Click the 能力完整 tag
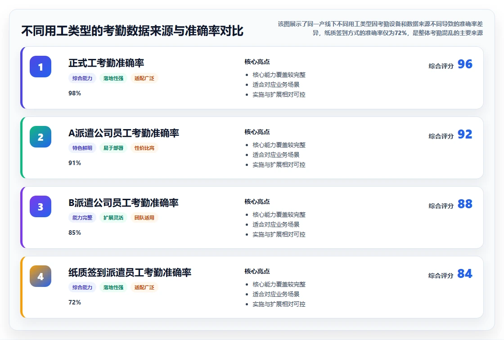The height and width of the screenshot is (340, 504). pos(82,218)
